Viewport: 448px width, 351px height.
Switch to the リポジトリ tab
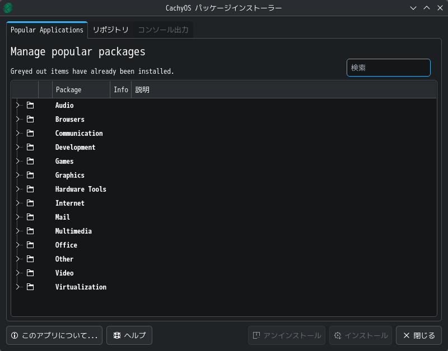pos(111,30)
